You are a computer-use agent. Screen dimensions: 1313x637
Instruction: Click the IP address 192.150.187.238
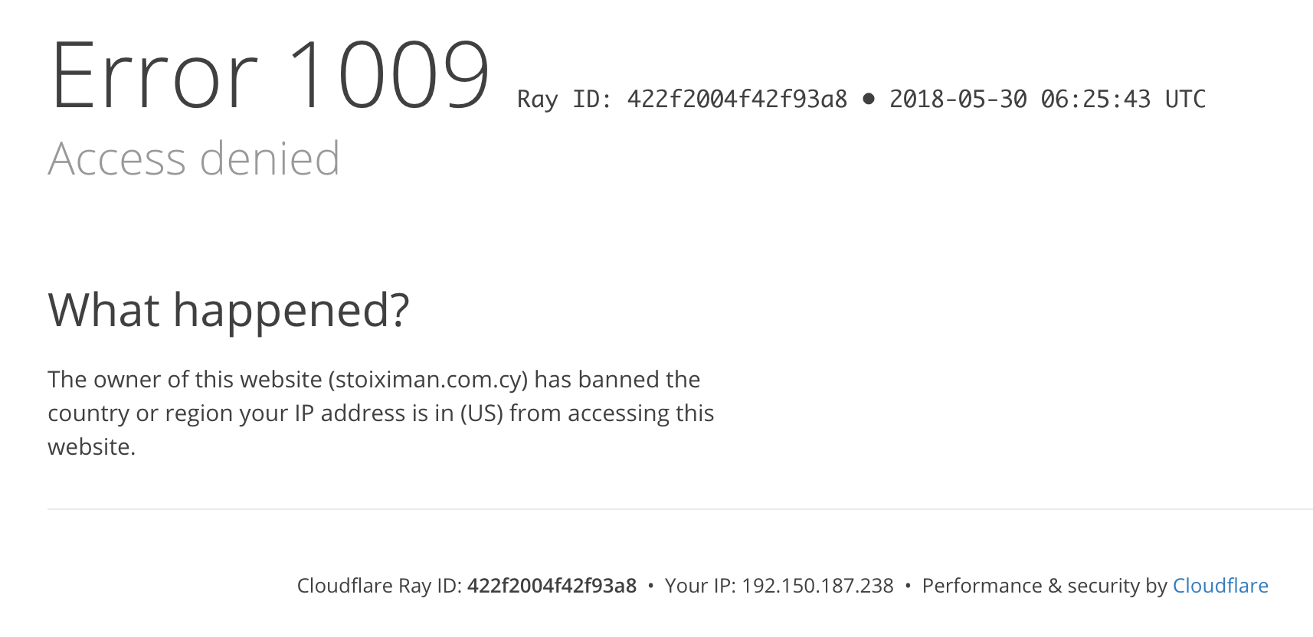coord(817,586)
